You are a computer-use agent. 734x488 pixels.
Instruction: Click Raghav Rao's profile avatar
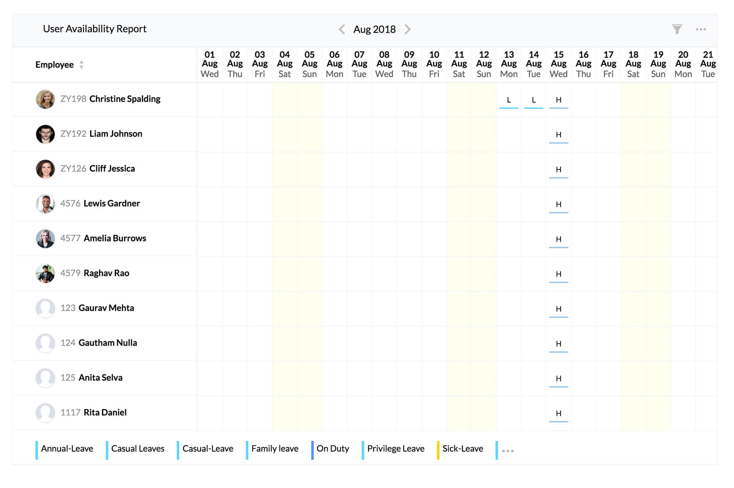pyautogui.click(x=45, y=273)
